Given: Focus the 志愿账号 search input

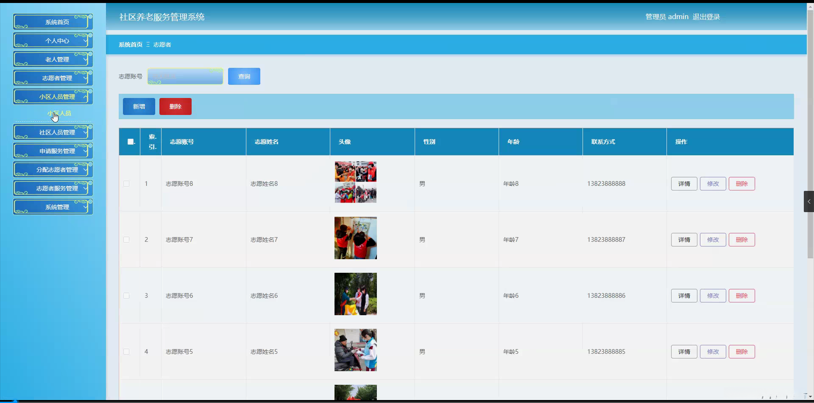Looking at the screenshot, I should click(x=185, y=76).
